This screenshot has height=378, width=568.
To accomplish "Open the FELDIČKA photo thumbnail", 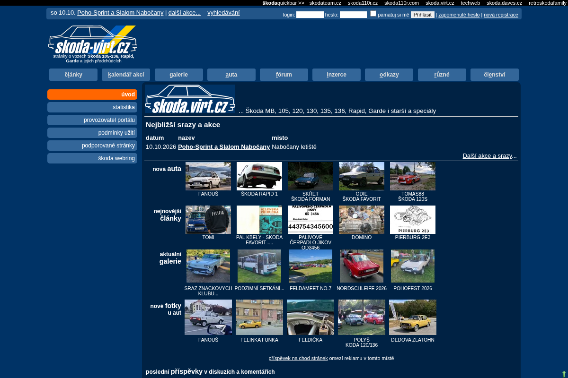I will [311, 317].
